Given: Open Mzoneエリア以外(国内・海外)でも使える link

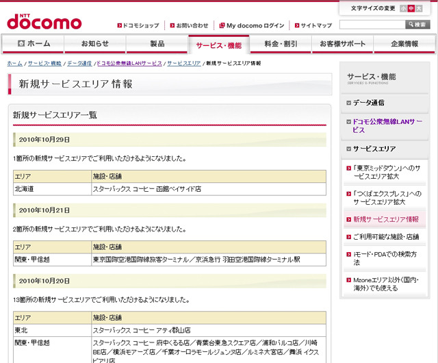Looking at the screenshot, I should tap(386, 284).
